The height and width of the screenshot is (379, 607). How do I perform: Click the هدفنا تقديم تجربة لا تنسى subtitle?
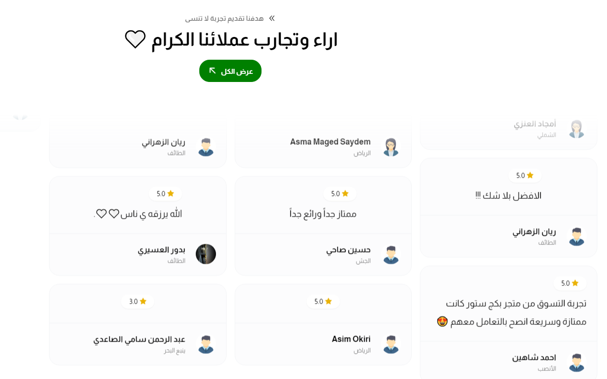[x=224, y=18]
